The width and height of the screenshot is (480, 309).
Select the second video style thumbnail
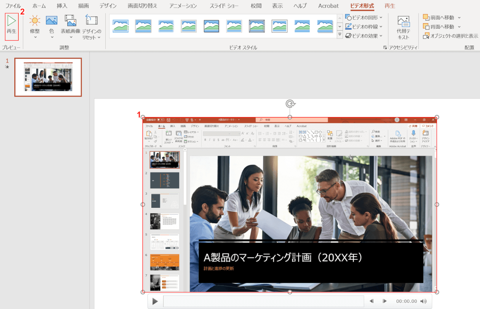coord(143,26)
